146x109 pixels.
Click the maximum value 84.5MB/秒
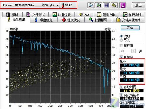point(132,73)
